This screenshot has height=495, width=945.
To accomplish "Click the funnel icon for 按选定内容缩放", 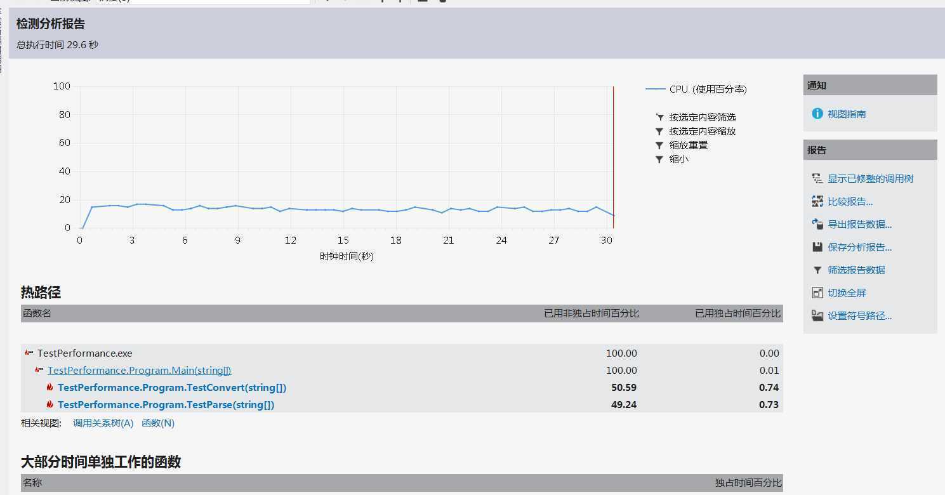I will [659, 131].
